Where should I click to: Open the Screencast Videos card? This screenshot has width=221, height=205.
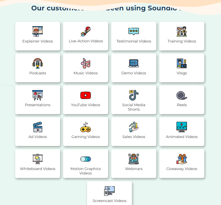[109, 194]
